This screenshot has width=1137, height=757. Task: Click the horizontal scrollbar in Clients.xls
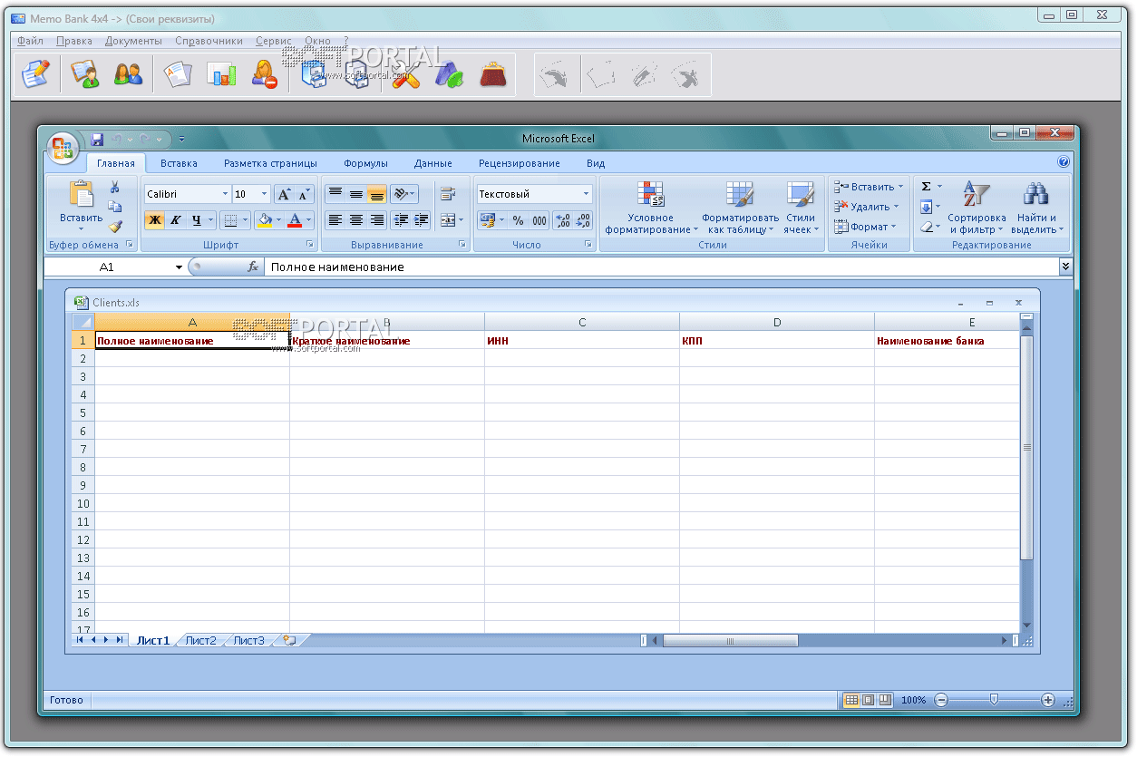click(730, 640)
